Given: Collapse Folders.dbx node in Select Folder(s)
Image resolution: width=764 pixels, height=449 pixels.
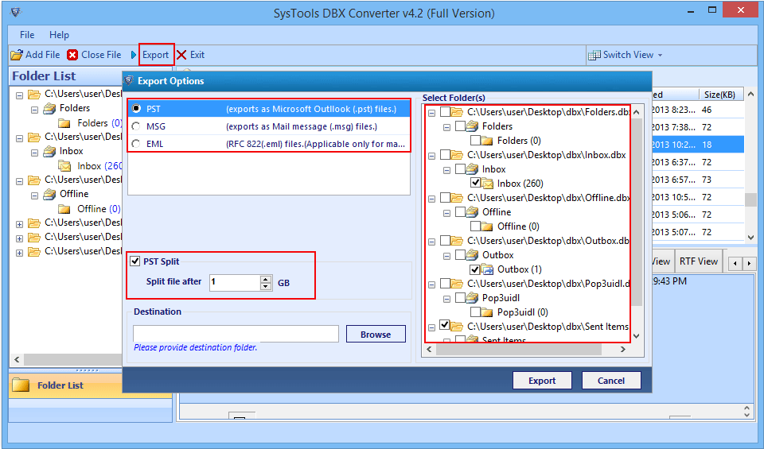Looking at the screenshot, I should click(431, 114).
